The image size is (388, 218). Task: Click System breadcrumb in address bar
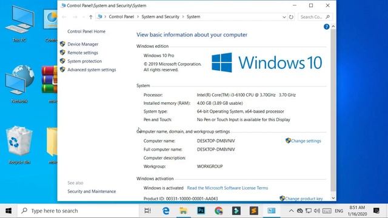[x=193, y=16]
